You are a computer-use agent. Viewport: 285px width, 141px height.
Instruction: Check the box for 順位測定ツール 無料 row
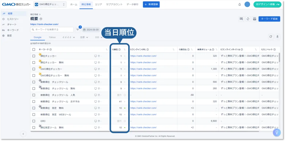tap(34, 128)
